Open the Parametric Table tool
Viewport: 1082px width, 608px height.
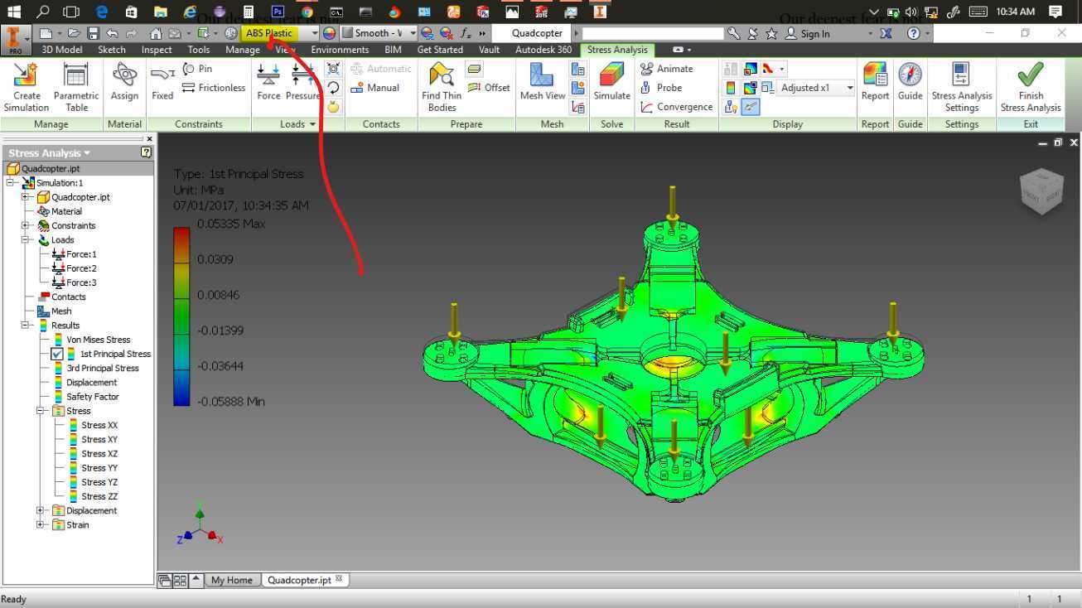(76, 87)
